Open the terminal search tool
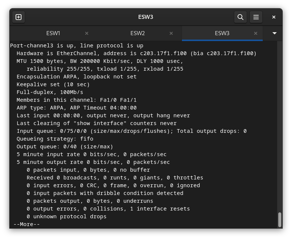Viewport: 292px width, 239px height. point(240,17)
